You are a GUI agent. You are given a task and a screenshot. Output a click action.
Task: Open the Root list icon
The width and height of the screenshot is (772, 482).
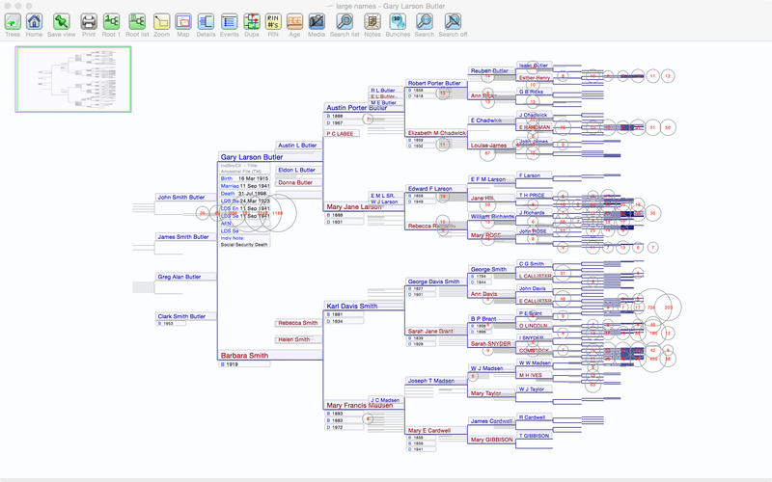(137, 21)
